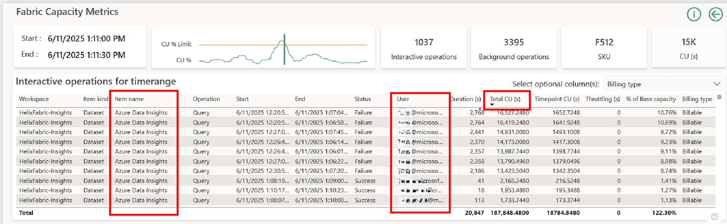Click the Timepoint CU (s) column header
The height and width of the screenshot is (224, 727).
point(557,99)
